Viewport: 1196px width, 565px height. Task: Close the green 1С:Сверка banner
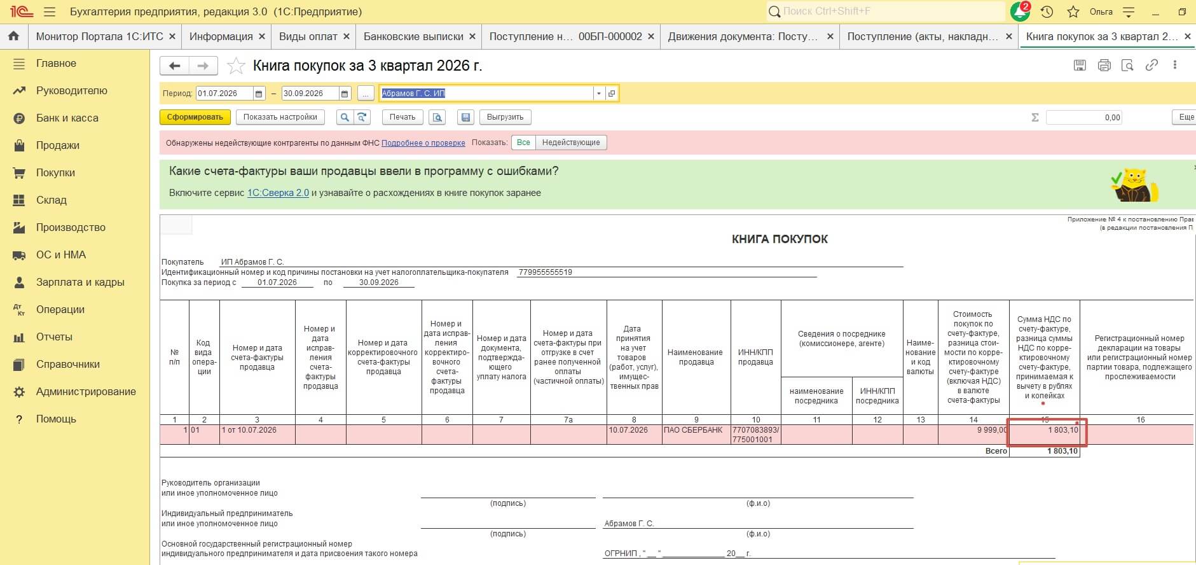click(1193, 167)
